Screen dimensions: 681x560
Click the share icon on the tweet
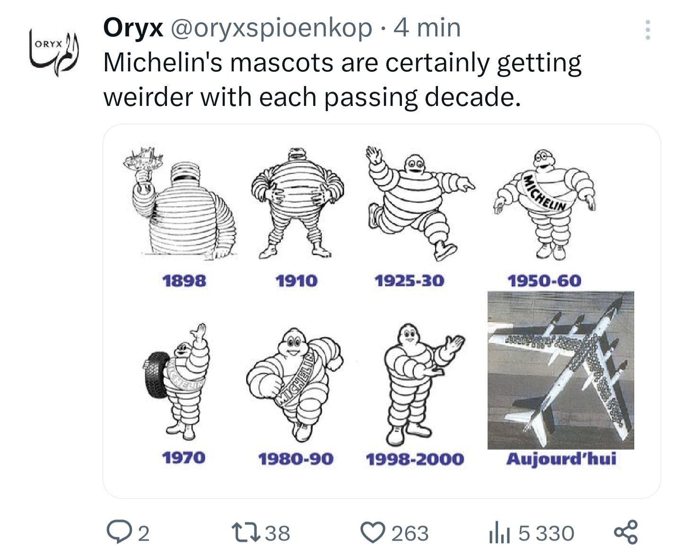point(626,532)
